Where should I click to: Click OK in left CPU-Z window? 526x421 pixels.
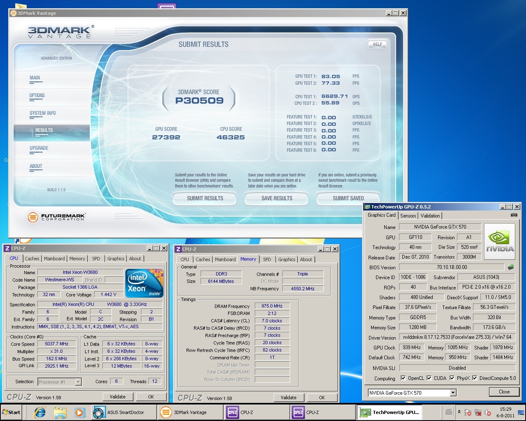click(x=151, y=397)
